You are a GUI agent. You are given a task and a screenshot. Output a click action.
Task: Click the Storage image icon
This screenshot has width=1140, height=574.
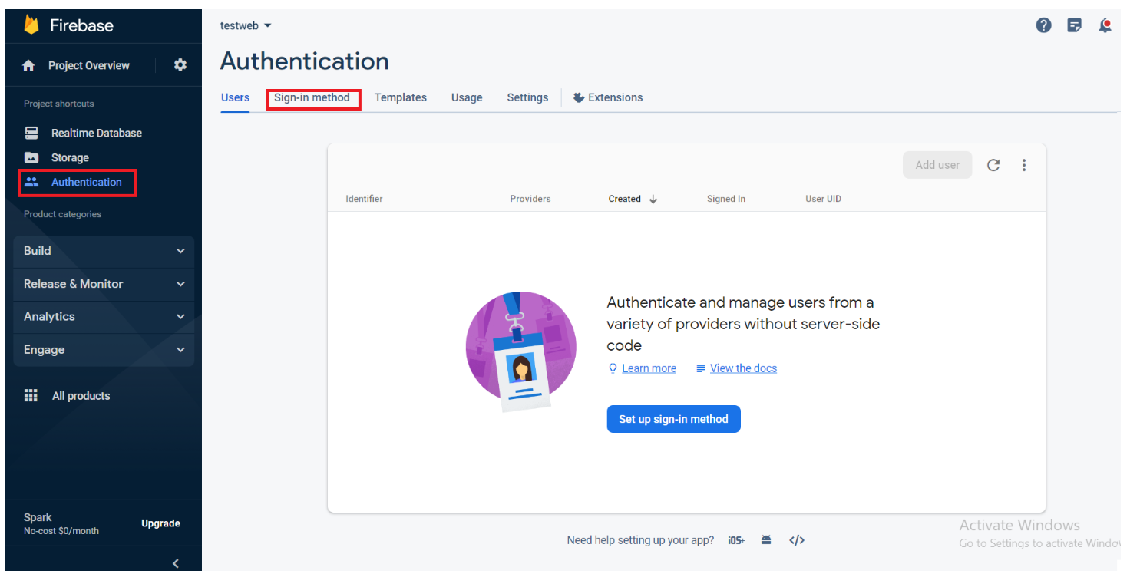(x=31, y=157)
